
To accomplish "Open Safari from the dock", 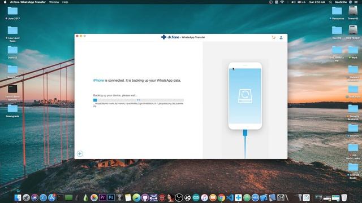I will click(x=43, y=197).
